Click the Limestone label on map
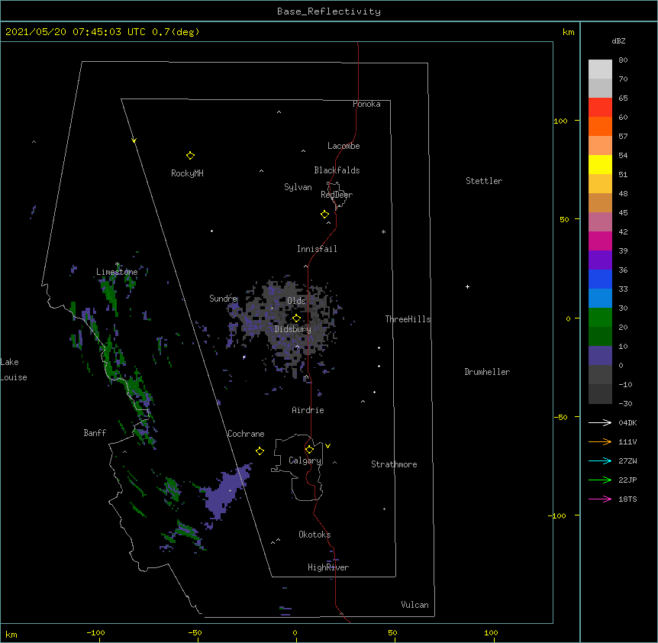The width and height of the screenshot is (658, 643). 117,272
